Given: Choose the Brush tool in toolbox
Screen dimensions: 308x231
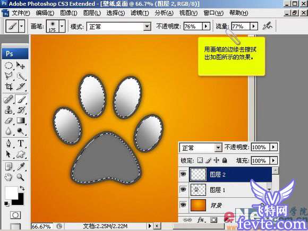Looking at the screenshot, I should pyautogui.click(x=21, y=99).
